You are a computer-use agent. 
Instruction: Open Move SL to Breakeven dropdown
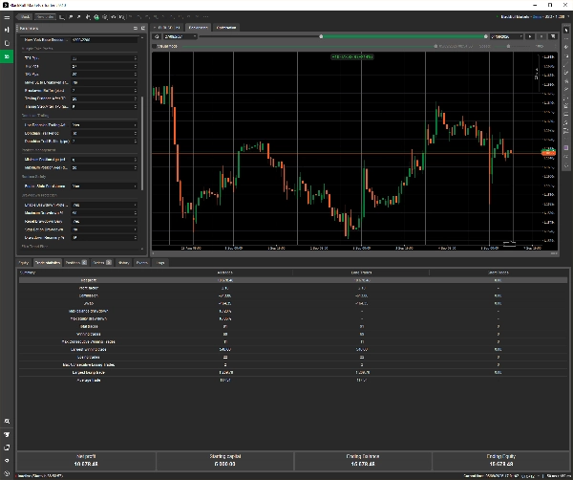click(104, 82)
